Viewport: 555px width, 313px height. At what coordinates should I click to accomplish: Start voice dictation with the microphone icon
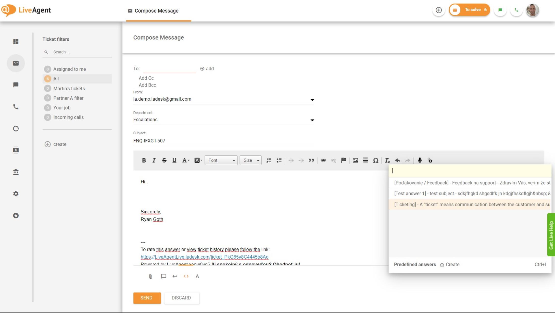click(x=420, y=160)
